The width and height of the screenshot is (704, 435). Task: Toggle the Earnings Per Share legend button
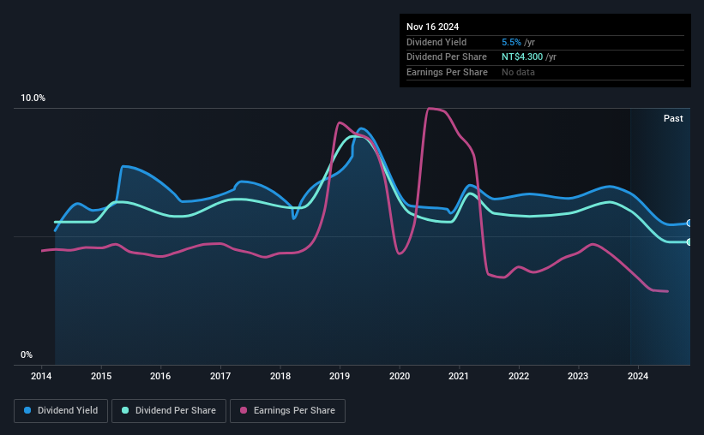point(287,411)
